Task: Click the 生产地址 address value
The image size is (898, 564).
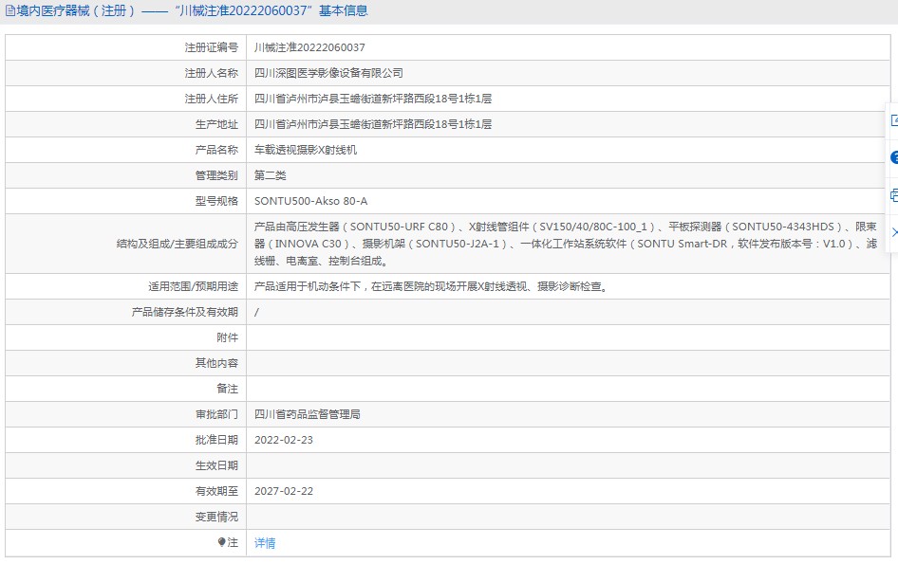Action: click(x=373, y=124)
